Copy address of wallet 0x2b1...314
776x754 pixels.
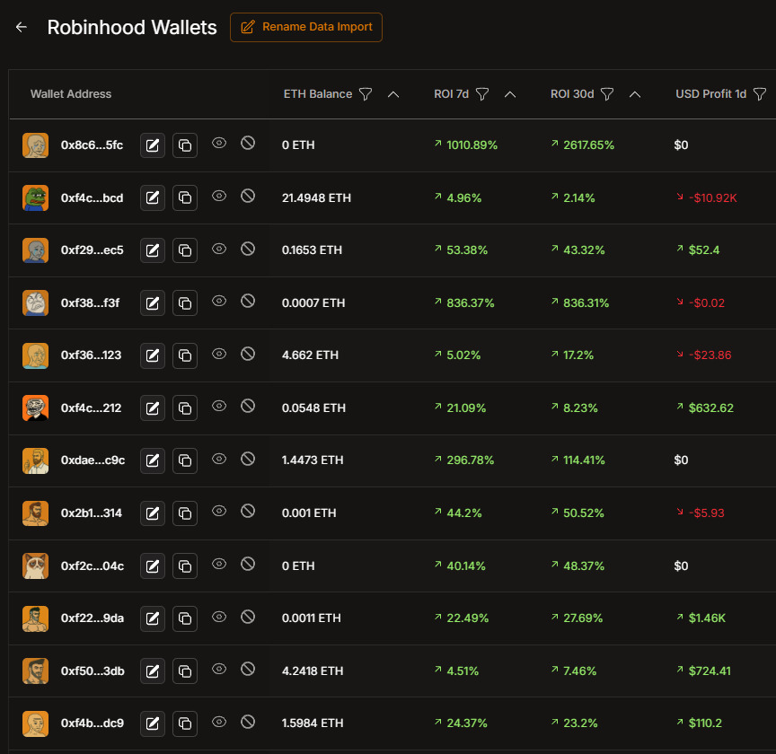pos(185,513)
